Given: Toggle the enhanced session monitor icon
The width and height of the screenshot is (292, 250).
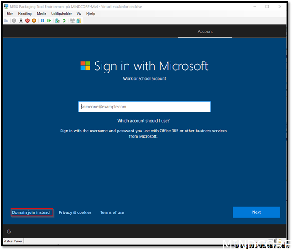Looking at the screenshot, I should [x=72, y=20].
